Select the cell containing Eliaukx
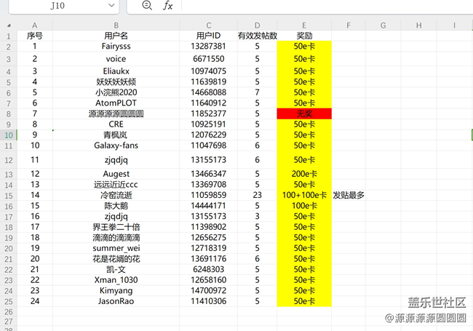The height and width of the screenshot is (331, 473). pyautogui.click(x=116, y=71)
